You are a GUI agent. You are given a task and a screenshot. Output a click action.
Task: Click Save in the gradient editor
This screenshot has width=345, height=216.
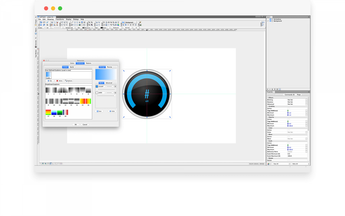[x=99, y=111]
